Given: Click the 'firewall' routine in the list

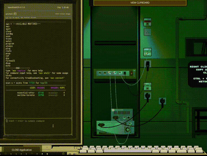Looking at the screenshot, I should (10, 61).
